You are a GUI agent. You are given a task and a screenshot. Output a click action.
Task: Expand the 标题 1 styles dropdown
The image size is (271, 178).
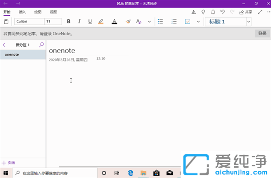click(248, 22)
